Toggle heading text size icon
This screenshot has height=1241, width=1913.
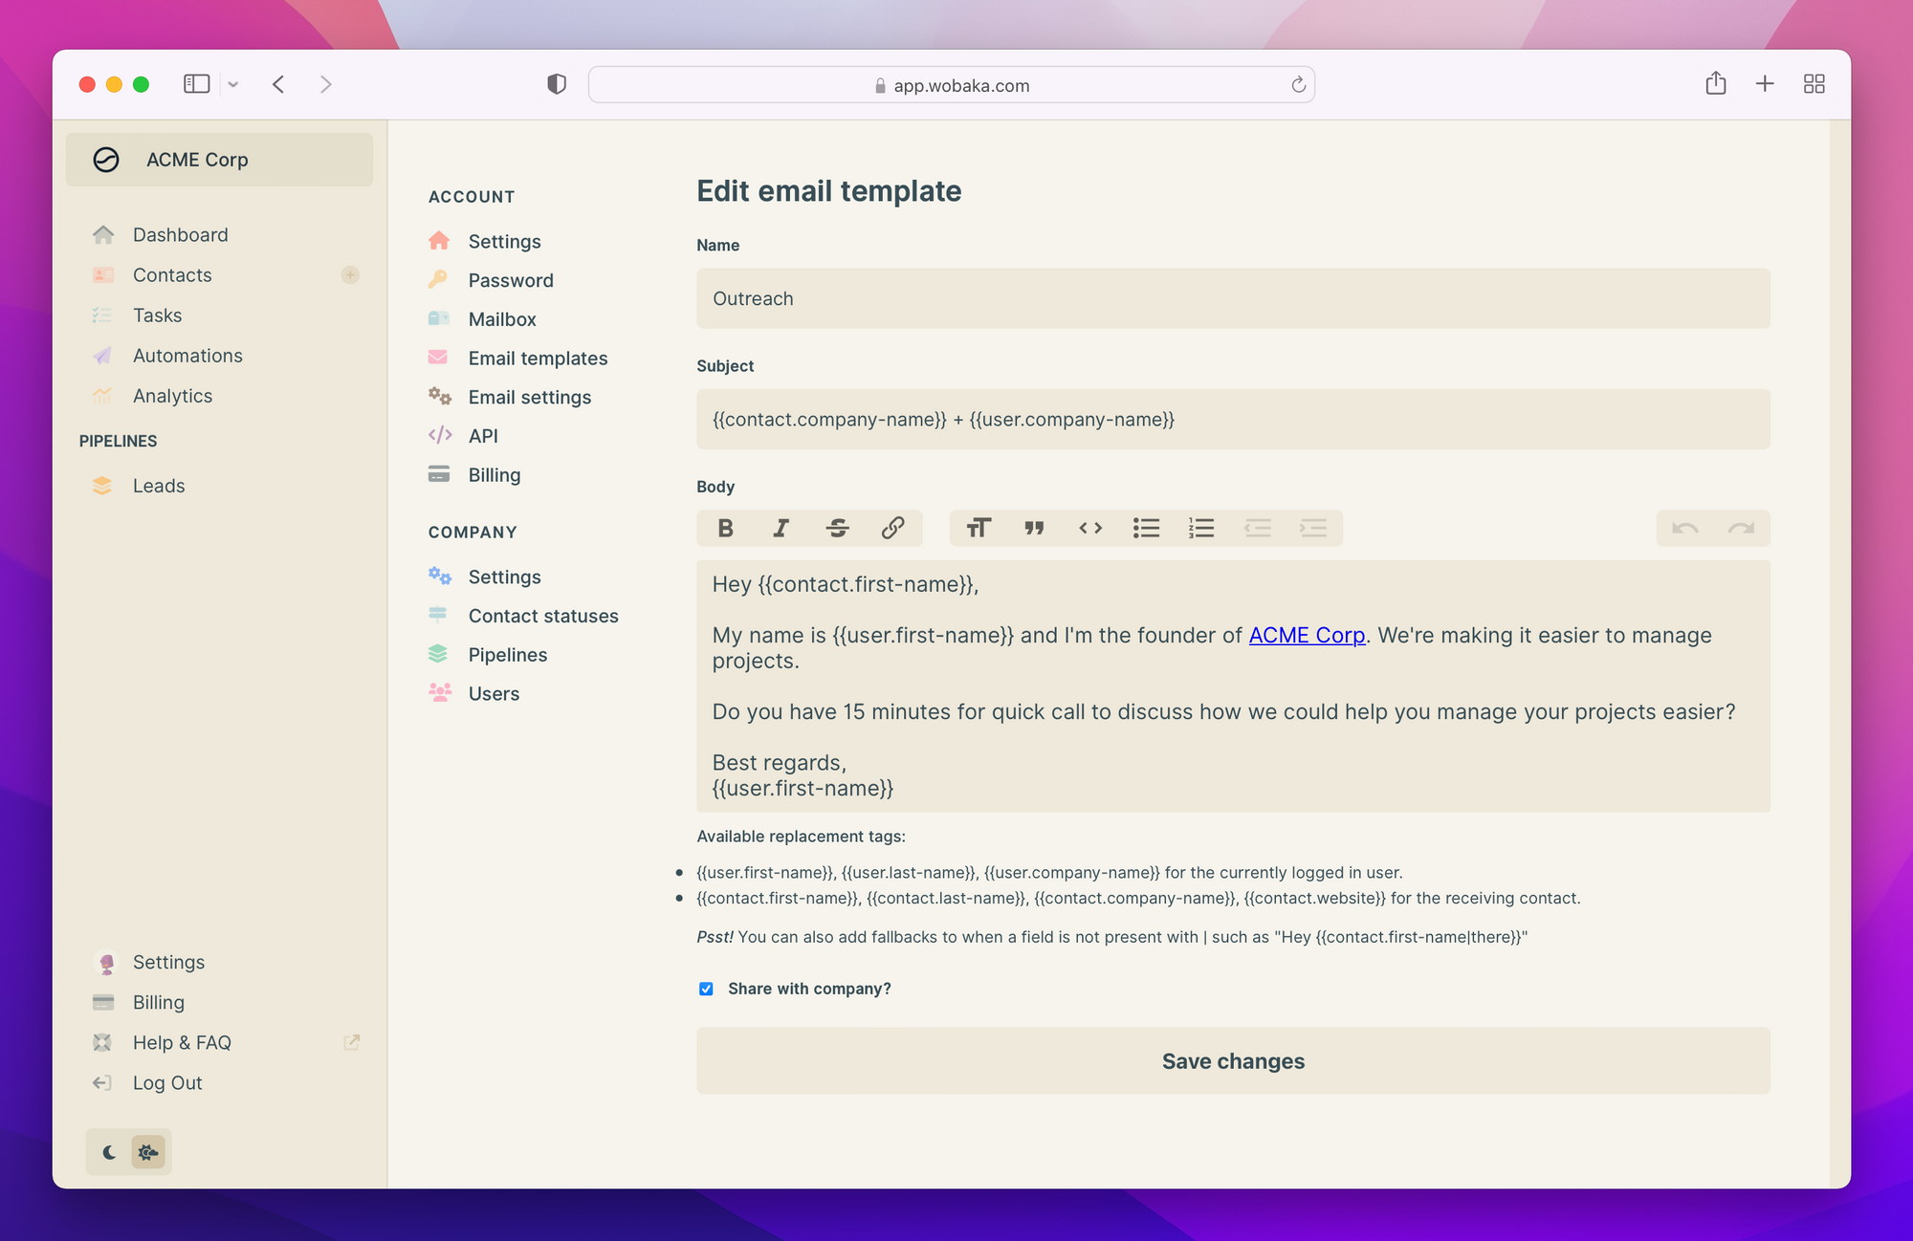pyautogui.click(x=978, y=528)
